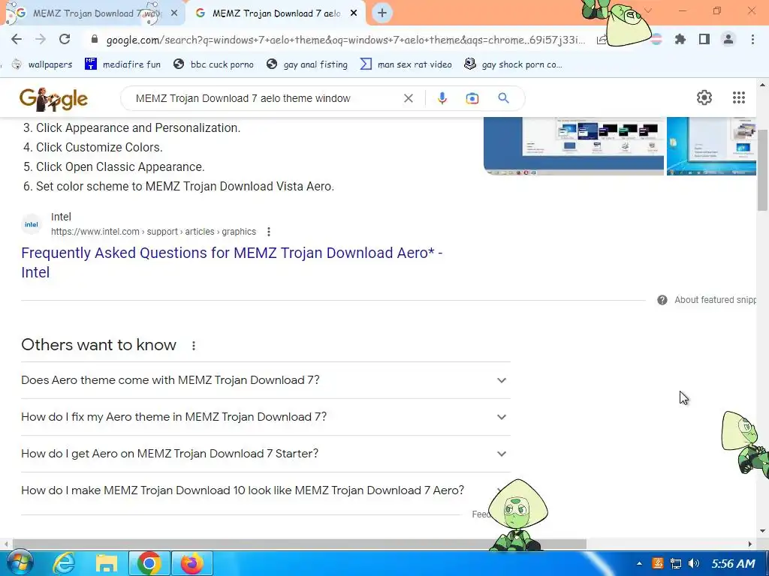Open the network tray icon

(x=676, y=564)
